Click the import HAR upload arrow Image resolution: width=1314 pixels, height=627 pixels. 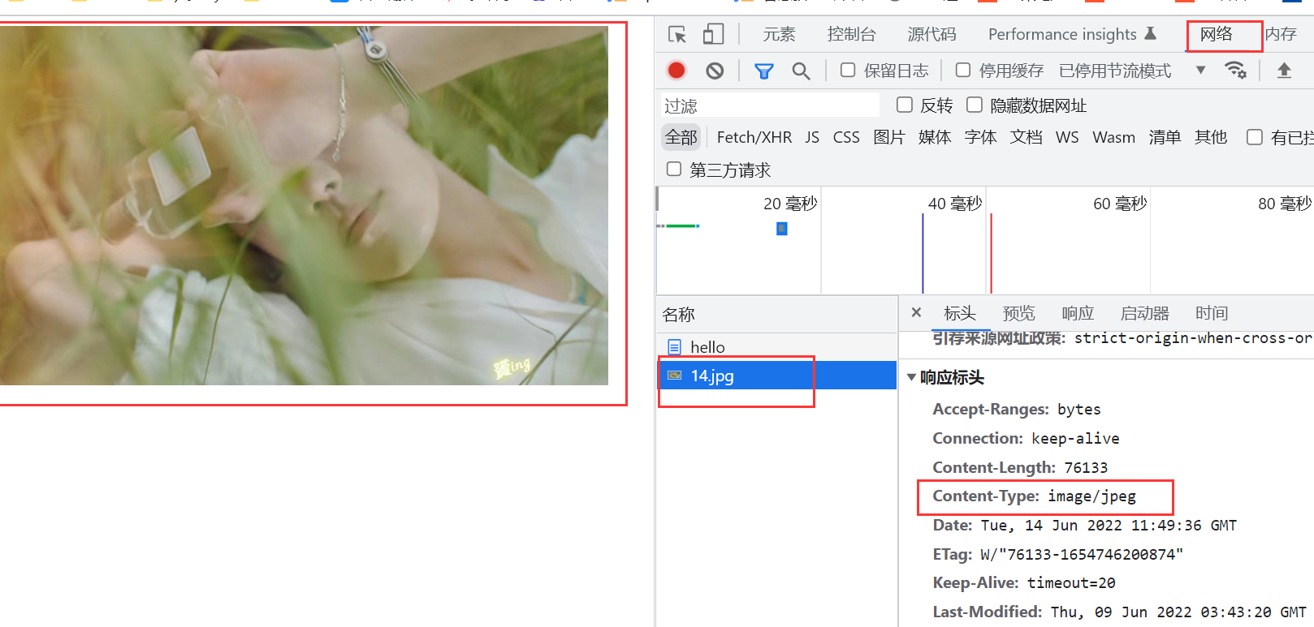1284,71
